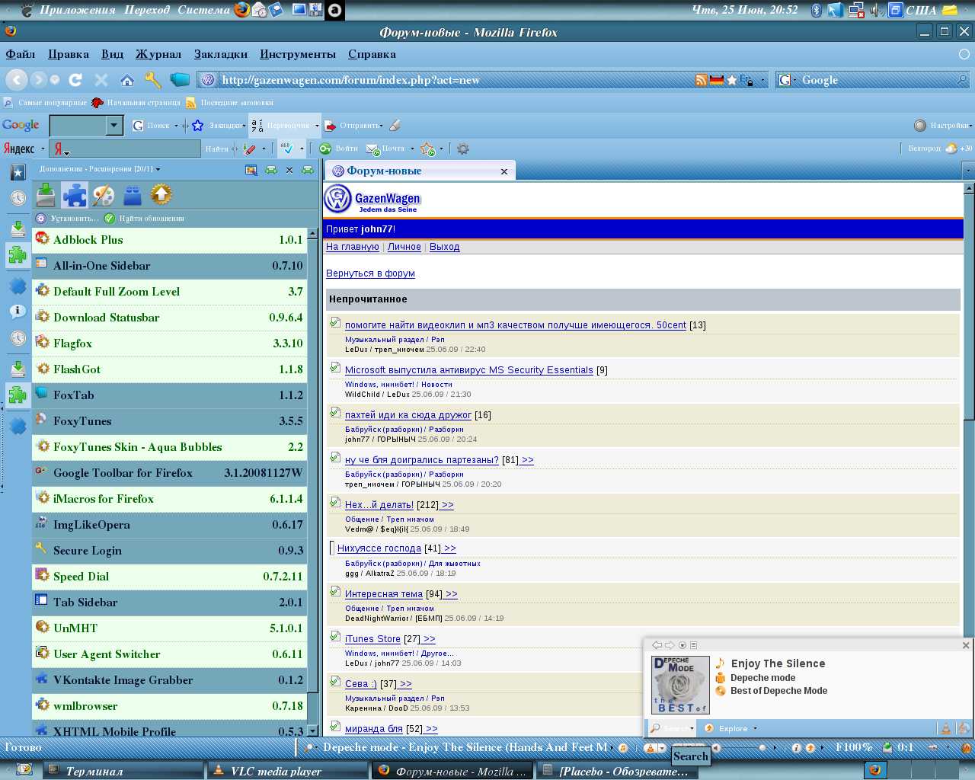Follow the На главную link
This screenshot has width=975, height=780.
pyautogui.click(x=353, y=247)
